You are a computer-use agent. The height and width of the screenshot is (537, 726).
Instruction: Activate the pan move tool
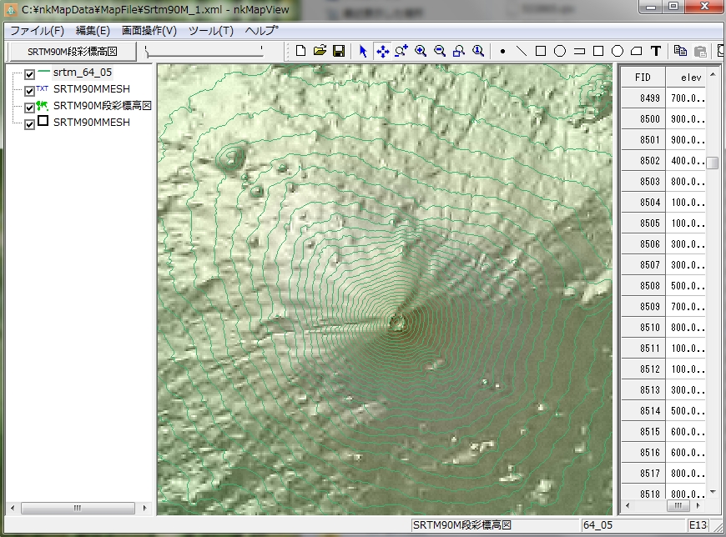point(382,51)
